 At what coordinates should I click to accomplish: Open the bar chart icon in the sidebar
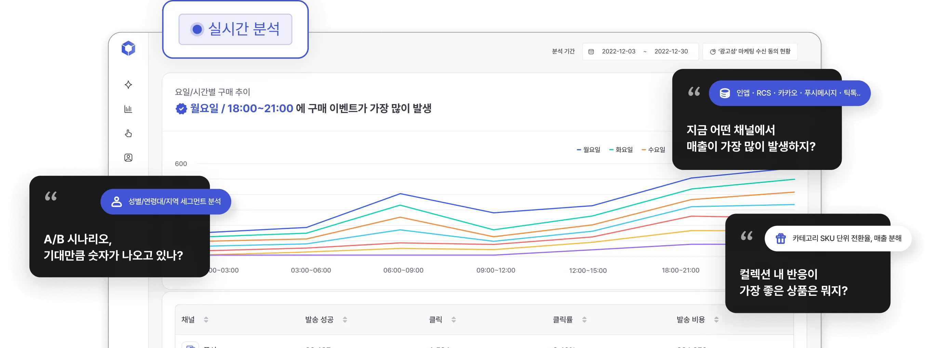tap(128, 109)
